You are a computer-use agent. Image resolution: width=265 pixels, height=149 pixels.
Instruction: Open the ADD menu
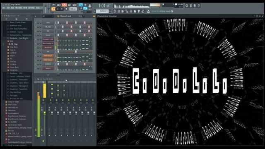12,8
